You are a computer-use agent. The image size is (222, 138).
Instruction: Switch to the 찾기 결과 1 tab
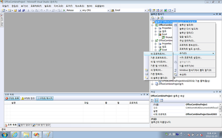tap(25, 125)
